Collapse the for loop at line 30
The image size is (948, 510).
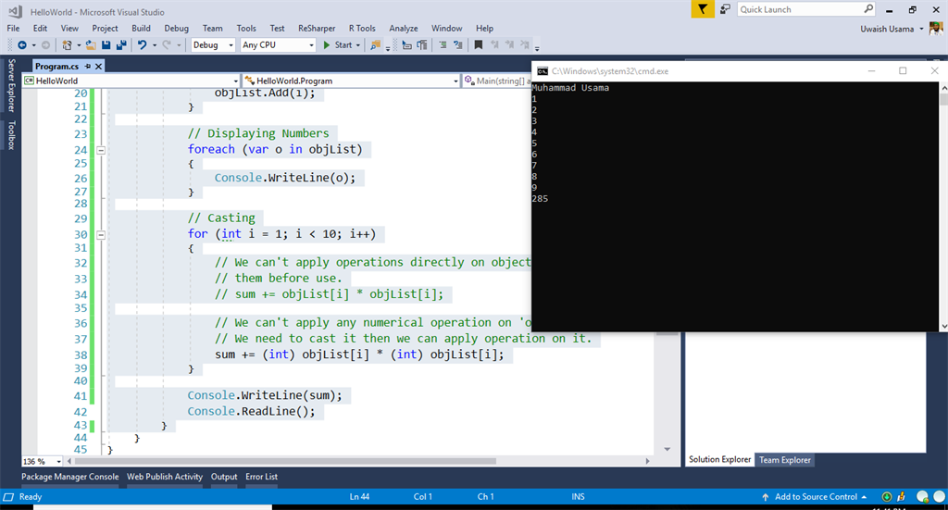pyautogui.click(x=102, y=234)
